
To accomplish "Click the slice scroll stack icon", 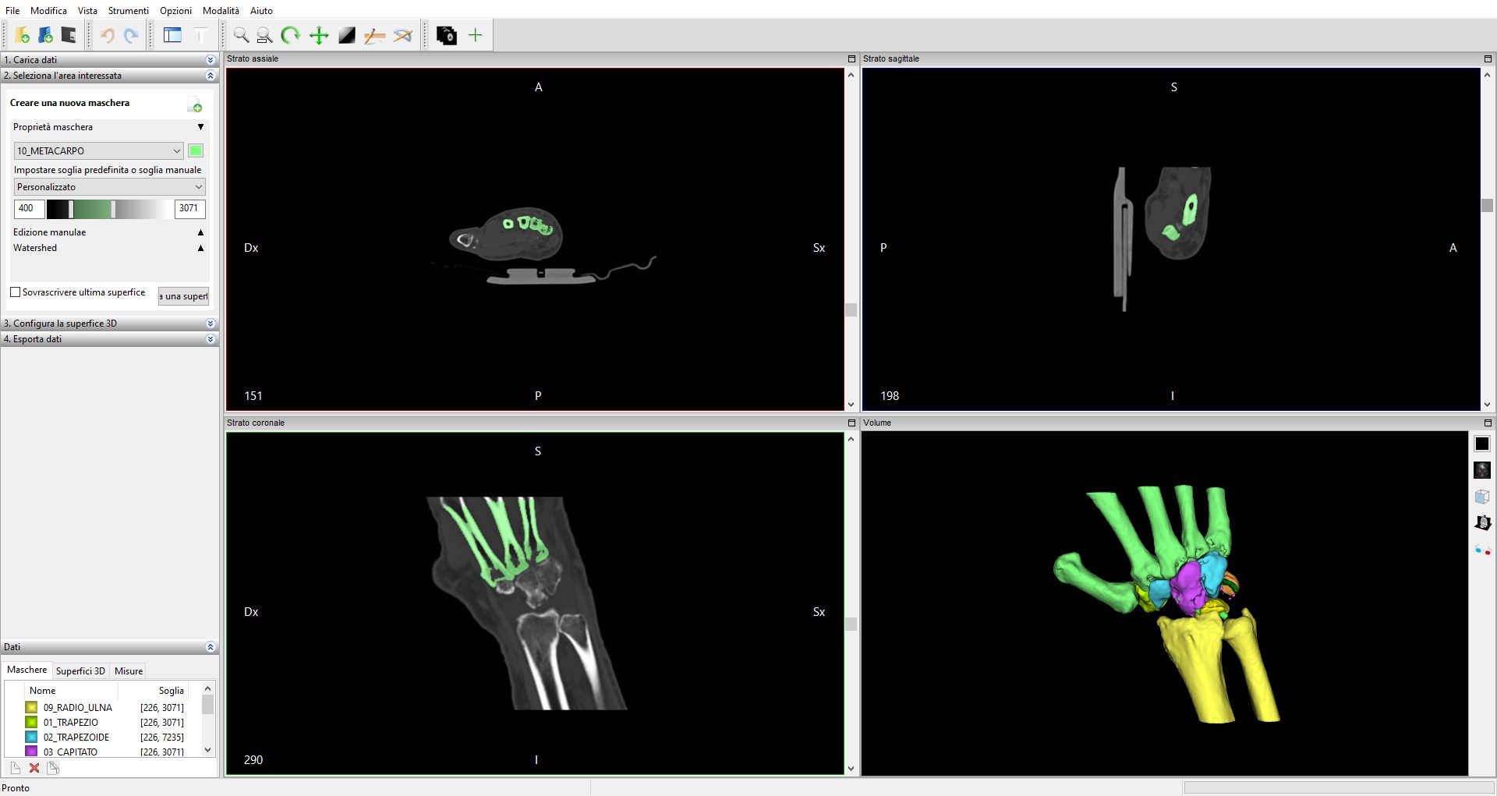I will [447, 35].
